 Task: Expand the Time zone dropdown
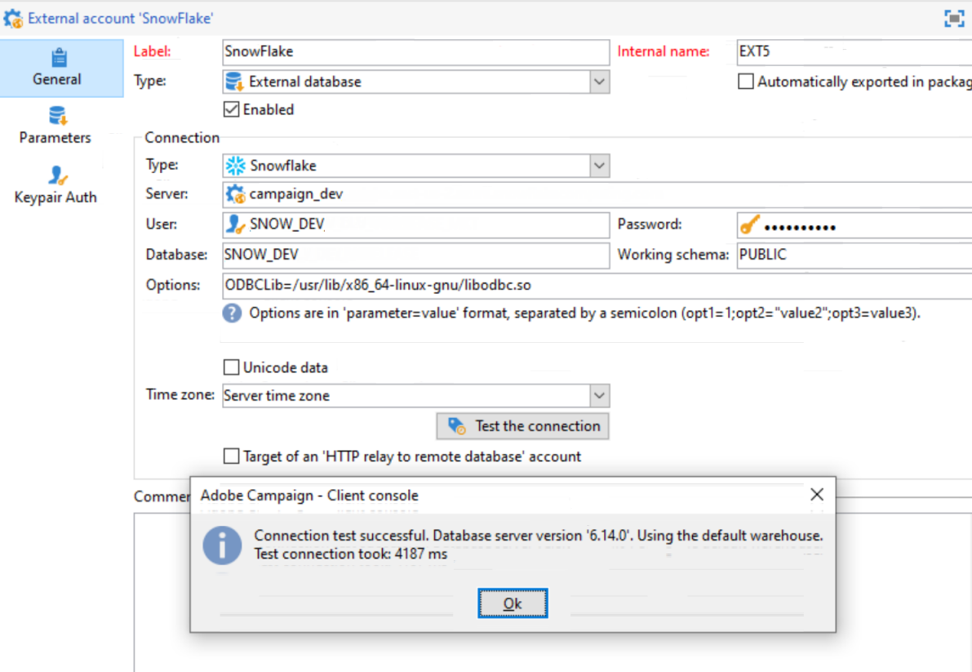(599, 395)
